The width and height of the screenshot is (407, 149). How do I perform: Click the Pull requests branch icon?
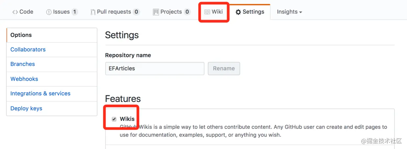pyautogui.click(x=93, y=12)
